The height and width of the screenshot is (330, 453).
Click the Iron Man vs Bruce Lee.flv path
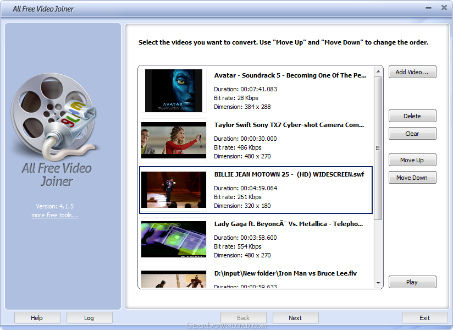tap(285, 273)
